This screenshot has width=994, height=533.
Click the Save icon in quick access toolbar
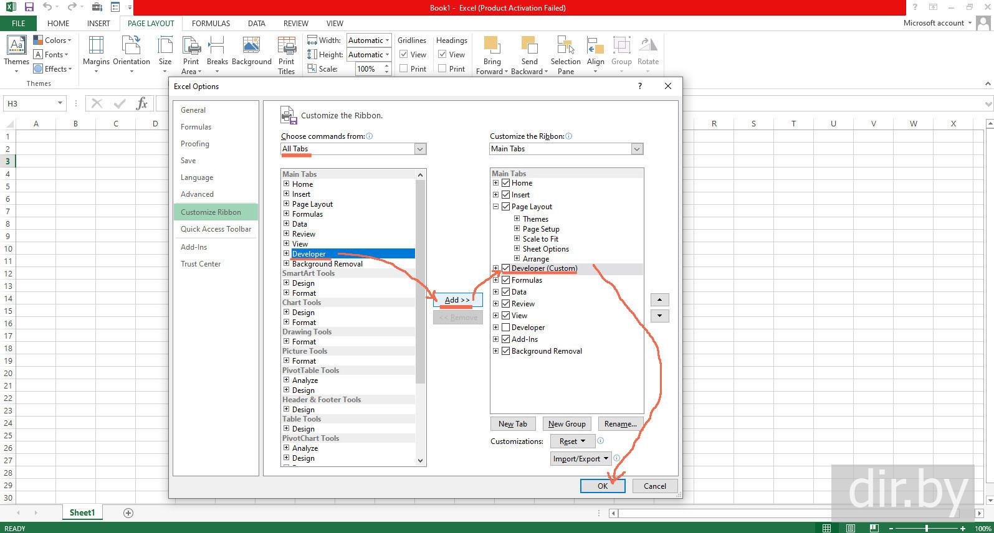point(29,7)
